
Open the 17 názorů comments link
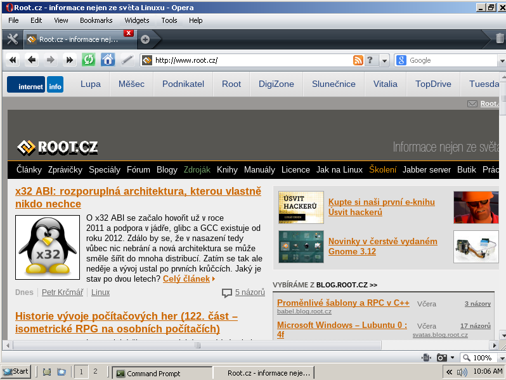click(476, 326)
